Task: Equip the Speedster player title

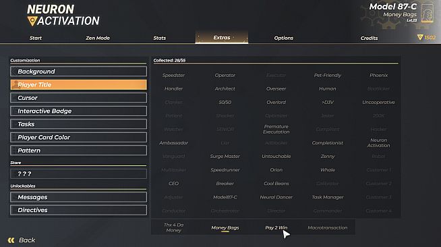Action: pyautogui.click(x=173, y=75)
